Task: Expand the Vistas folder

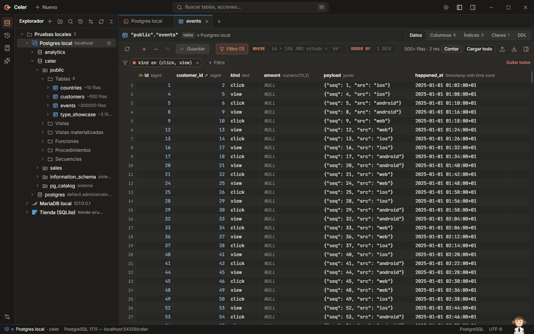Action: 43,124
